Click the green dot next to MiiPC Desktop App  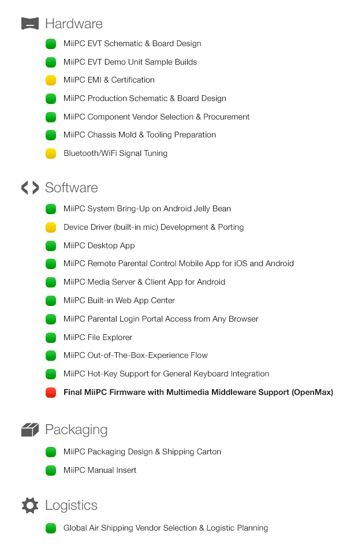coord(51,246)
